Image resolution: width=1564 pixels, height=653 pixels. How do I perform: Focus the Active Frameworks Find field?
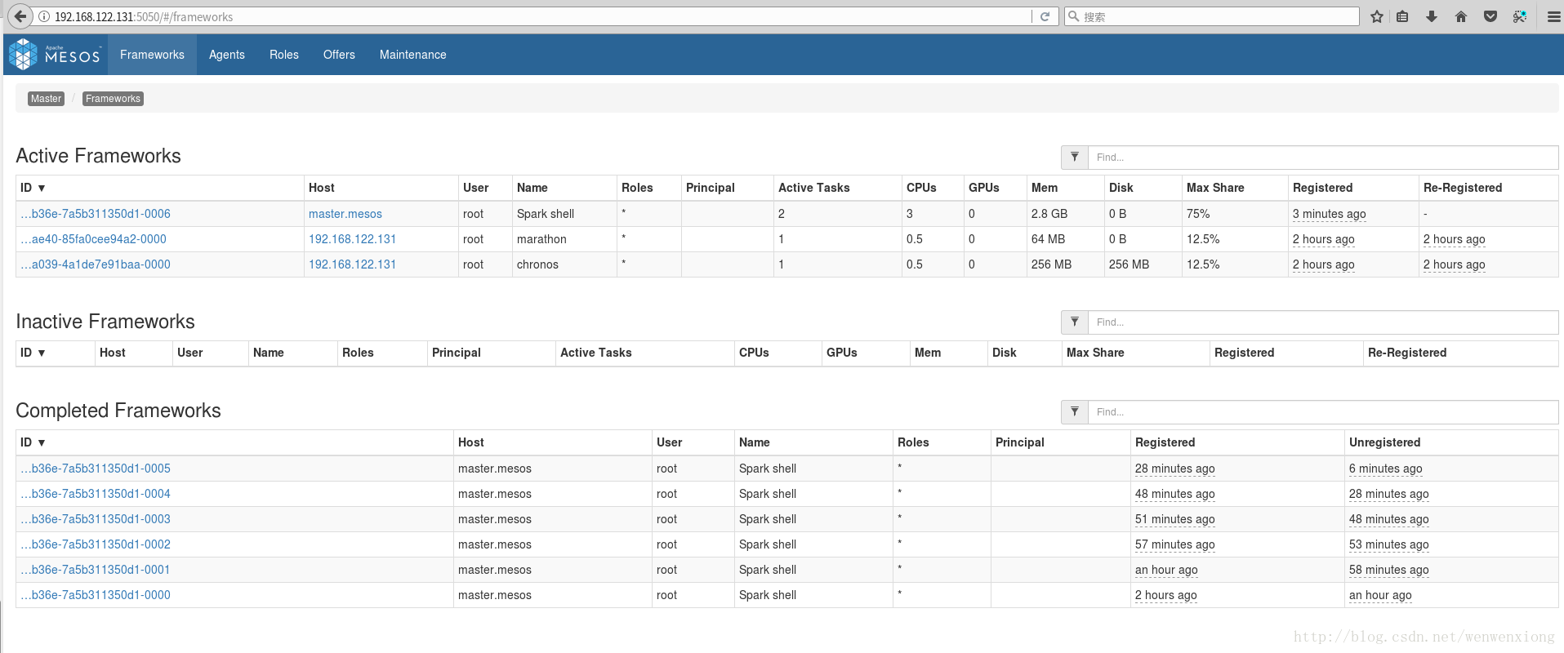[1323, 157]
